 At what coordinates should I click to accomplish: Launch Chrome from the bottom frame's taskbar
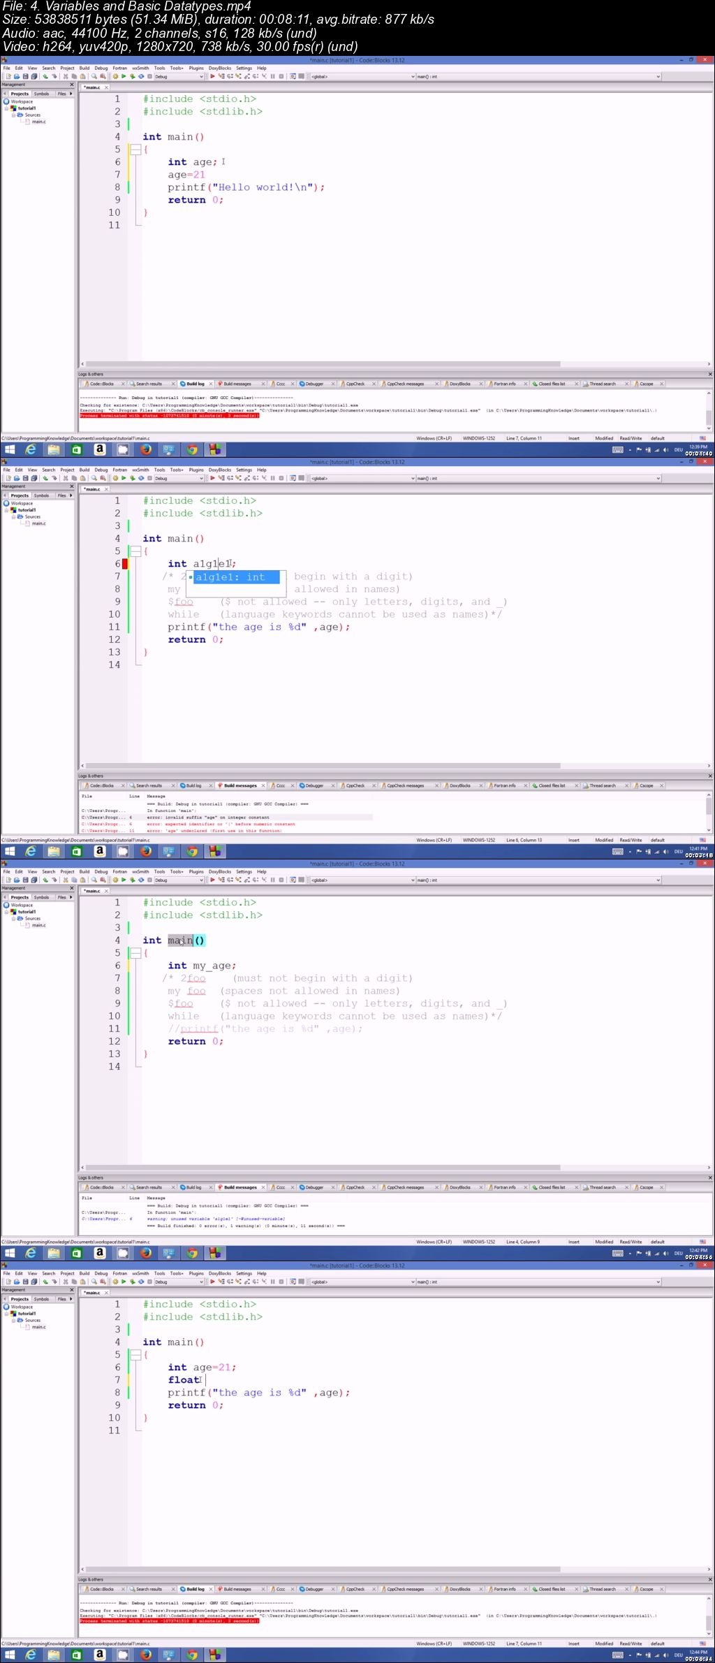pos(192,1655)
